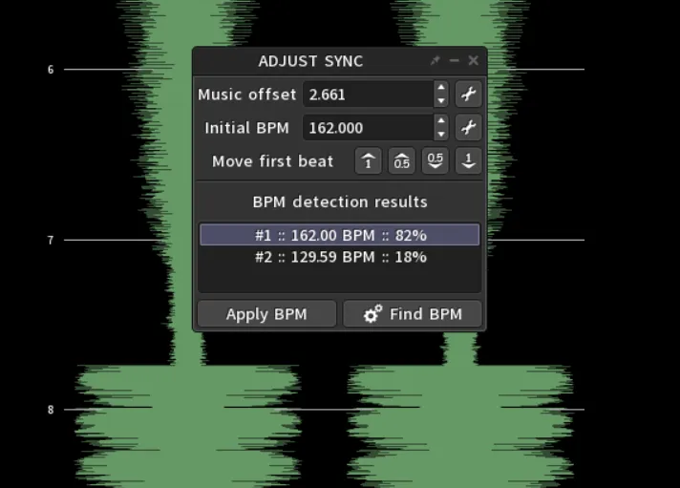Screen dimensions: 680x488
Task: Move first beat down half a beat
Action: point(435,161)
